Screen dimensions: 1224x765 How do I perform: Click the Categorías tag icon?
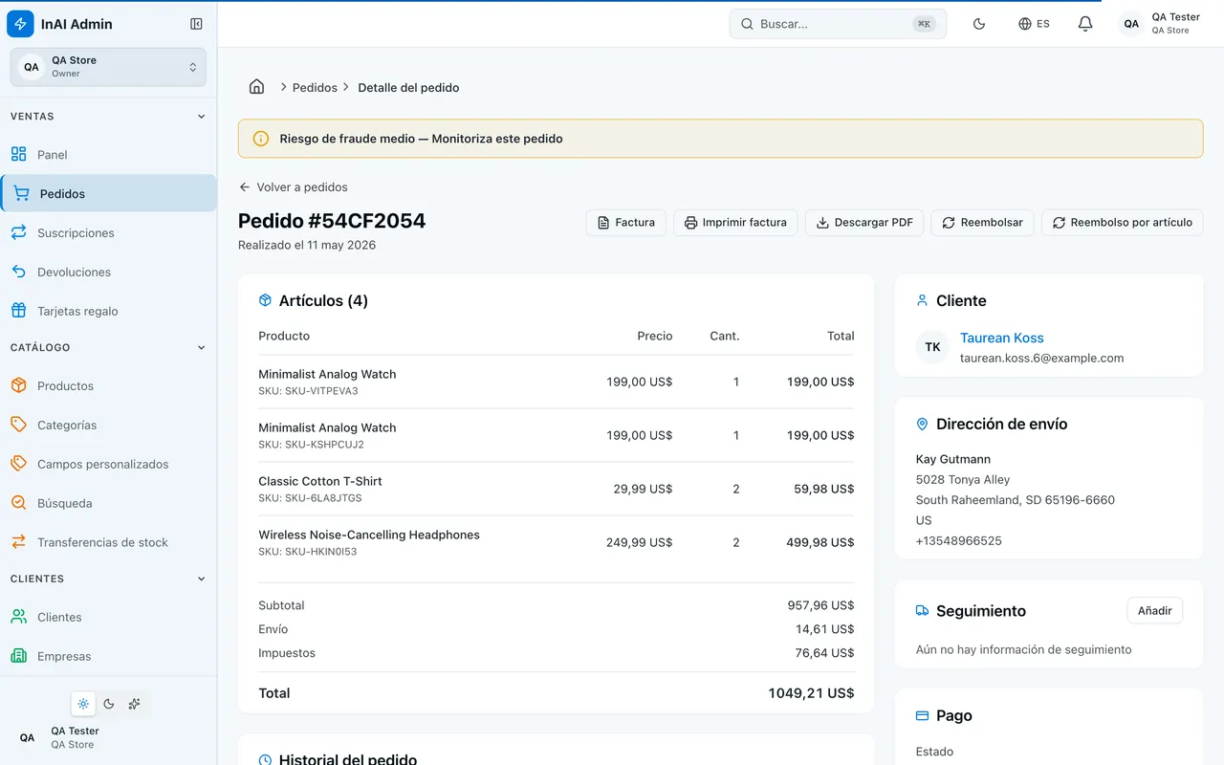coord(18,425)
